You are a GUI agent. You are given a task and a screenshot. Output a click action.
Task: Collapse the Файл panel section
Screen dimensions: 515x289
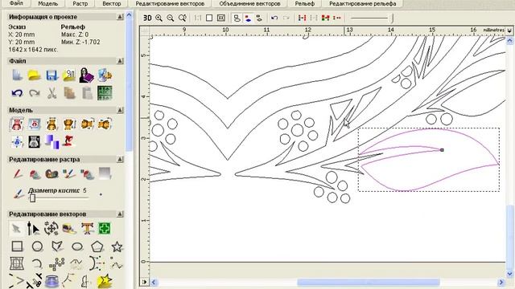pos(120,61)
